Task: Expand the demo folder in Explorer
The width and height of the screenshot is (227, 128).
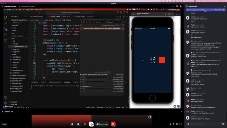Action: coord(14,31)
